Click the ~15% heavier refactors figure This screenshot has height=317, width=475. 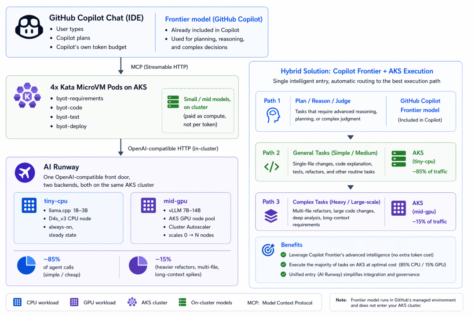click(x=163, y=259)
